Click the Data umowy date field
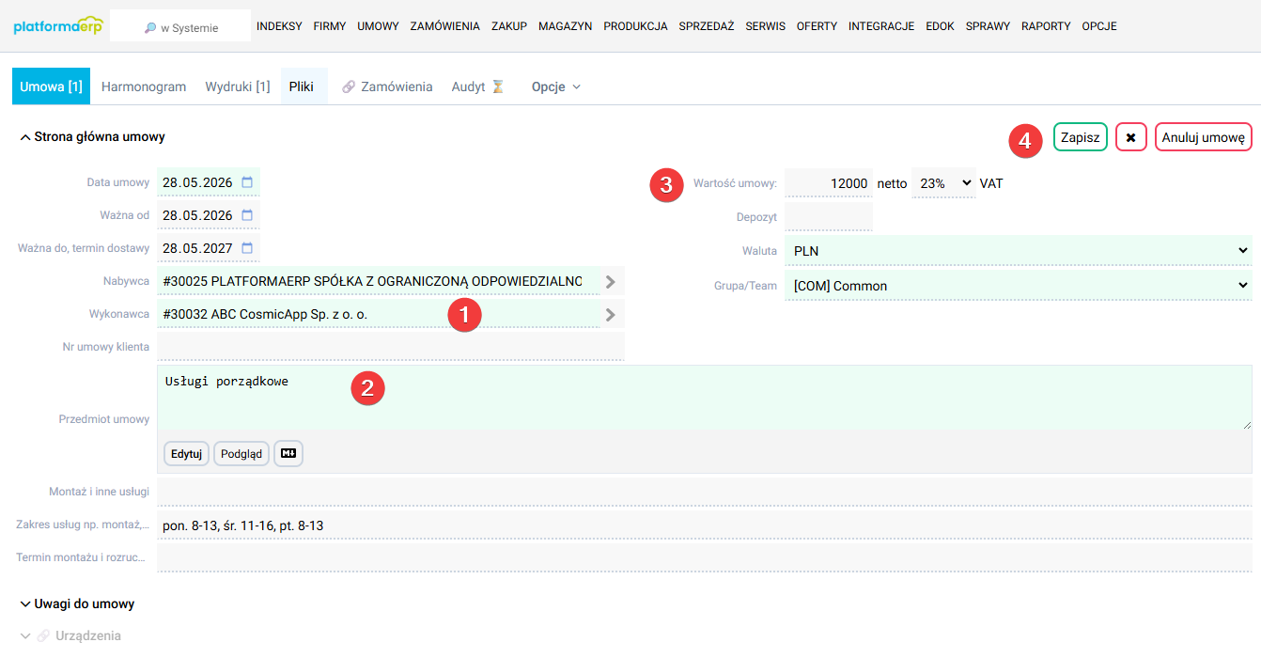This screenshot has height=658, width=1261. (208, 182)
